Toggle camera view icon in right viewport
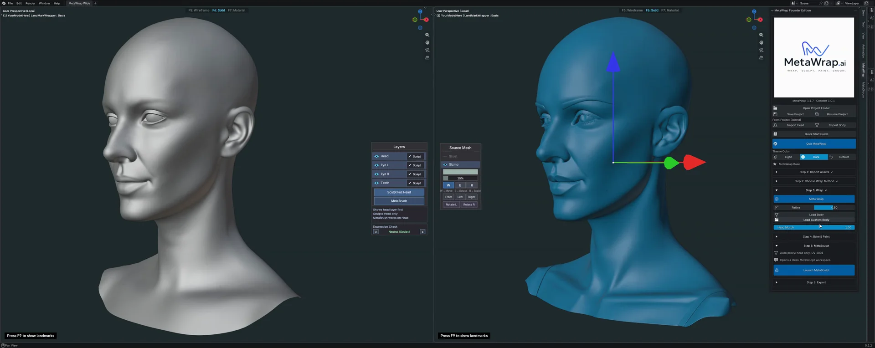Viewport: 875px width, 348px height. [x=761, y=50]
